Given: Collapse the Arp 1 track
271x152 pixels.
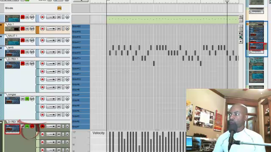Looking at the screenshot, I should pos(1,25).
